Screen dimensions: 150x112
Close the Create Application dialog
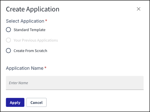(x=139, y=9)
